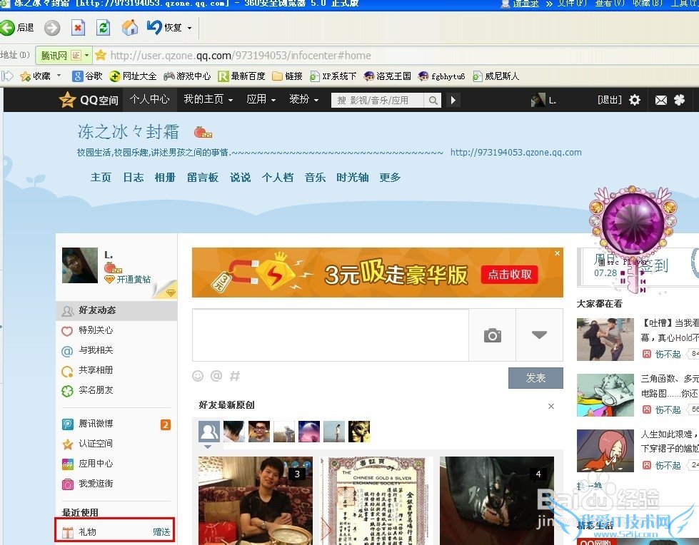
Task: Click the 发表 publish button
Action: [535, 378]
